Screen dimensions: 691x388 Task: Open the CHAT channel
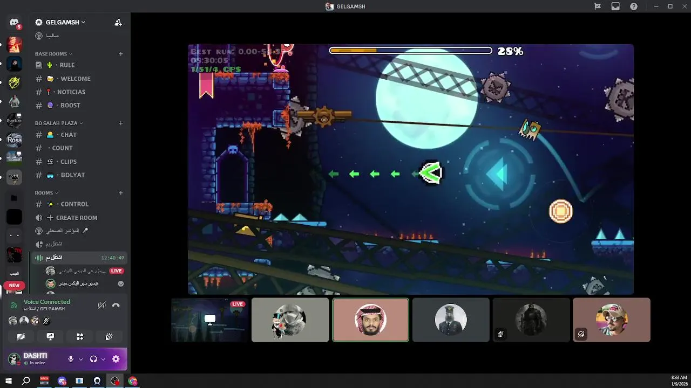(x=79, y=135)
